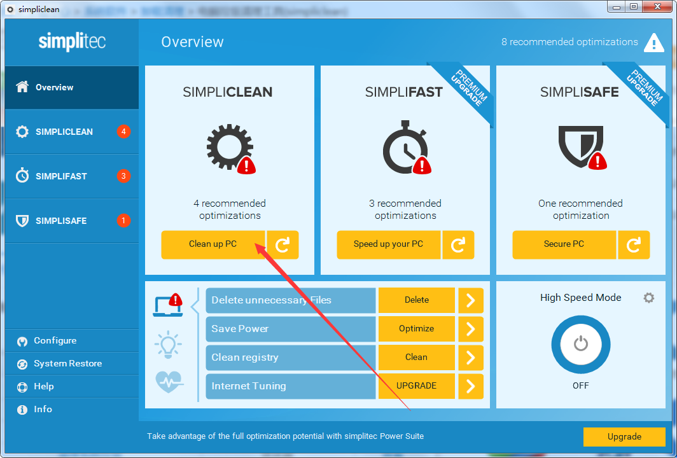The height and width of the screenshot is (458, 677).
Task: Click the SIMPLISAFE shield icon in the card
Action: (x=578, y=145)
